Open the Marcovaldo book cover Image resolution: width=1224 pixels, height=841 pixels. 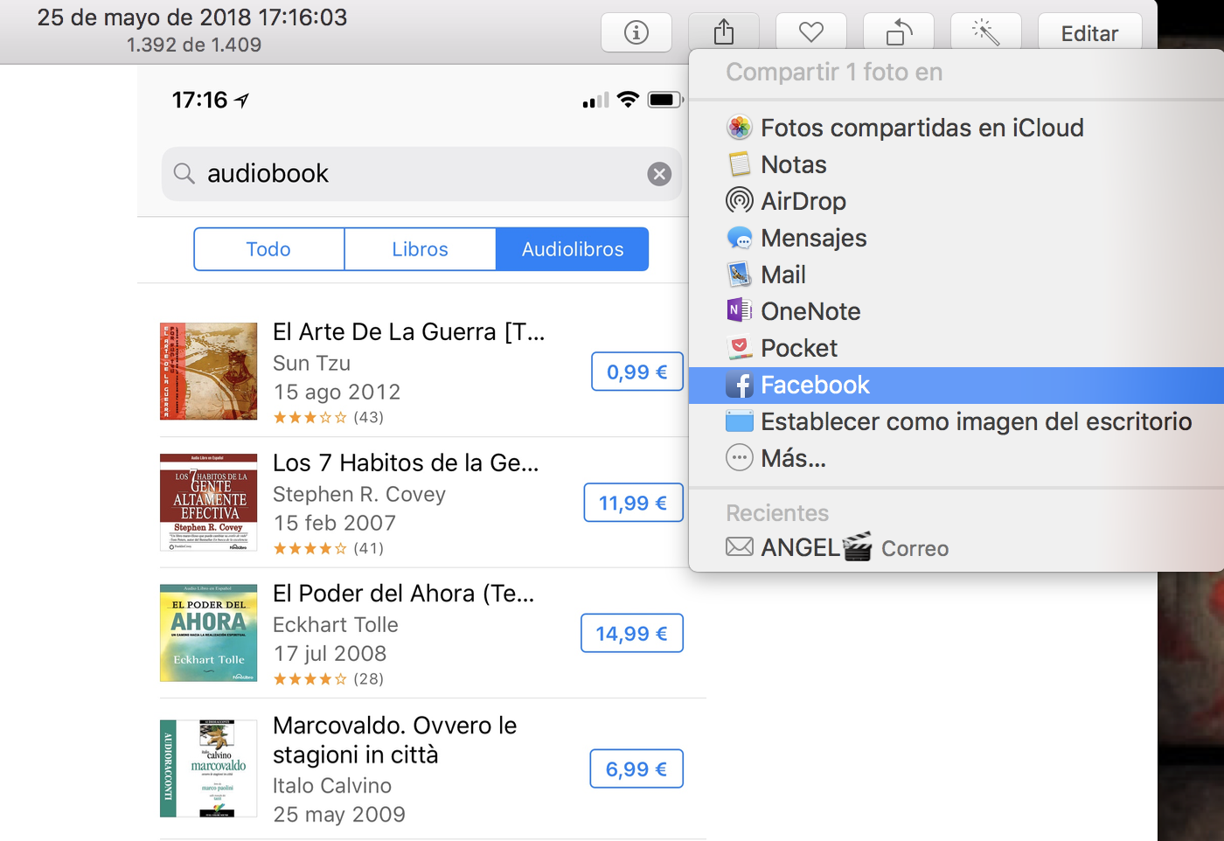(x=209, y=768)
